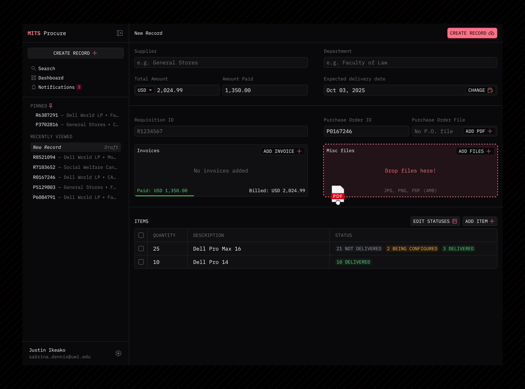Click the ADD FILES button
The image size is (525, 389).
(x=475, y=151)
